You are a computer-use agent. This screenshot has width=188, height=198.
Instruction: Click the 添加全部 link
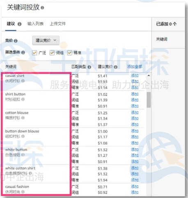(135, 67)
